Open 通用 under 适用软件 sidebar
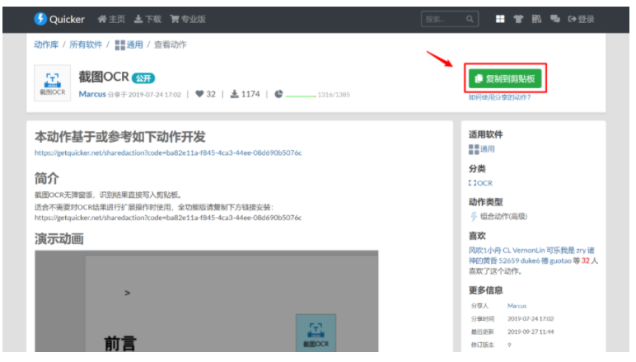 tap(482, 149)
